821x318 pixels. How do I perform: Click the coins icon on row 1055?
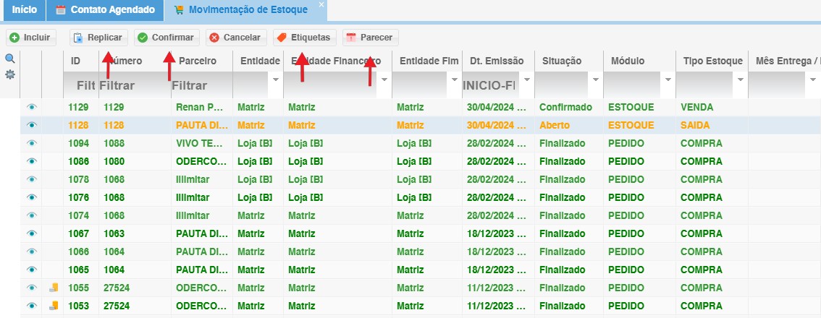53,288
